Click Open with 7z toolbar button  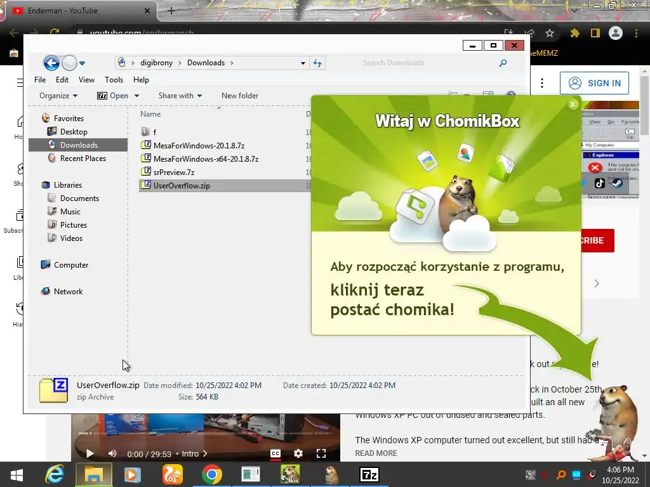[113, 96]
